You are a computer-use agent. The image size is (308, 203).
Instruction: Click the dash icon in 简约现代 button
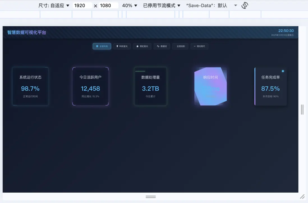(195, 46)
